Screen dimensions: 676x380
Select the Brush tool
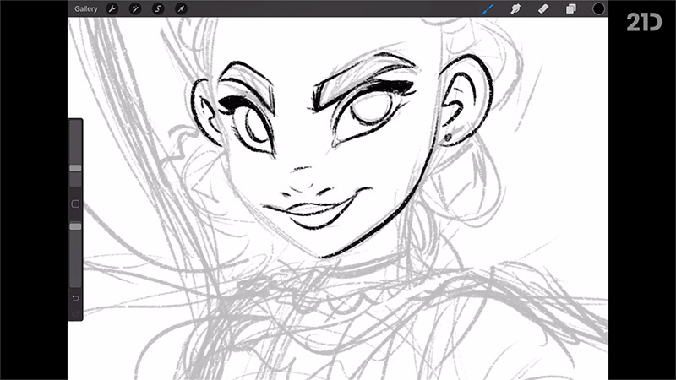coord(488,8)
